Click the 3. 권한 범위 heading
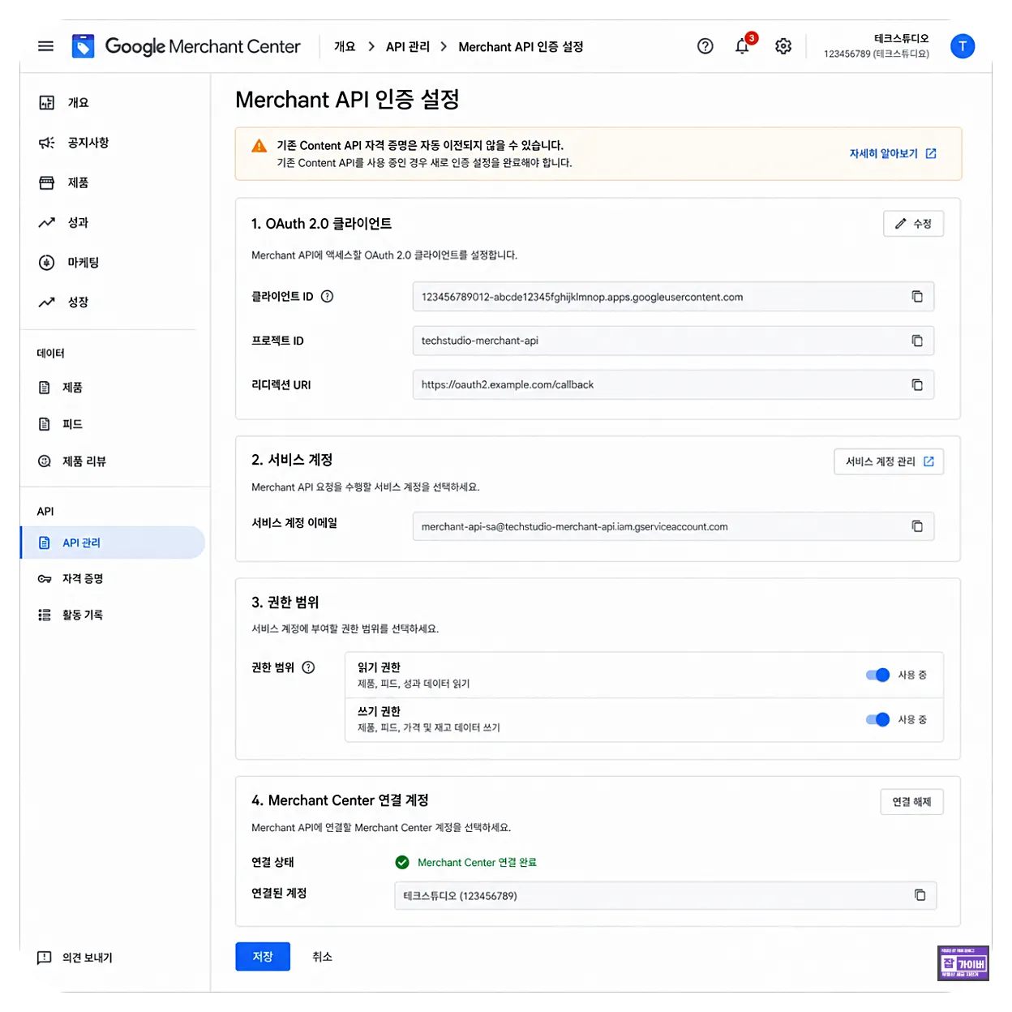The width and height of the screenshot is (1012, 1012). click(285, 602)
